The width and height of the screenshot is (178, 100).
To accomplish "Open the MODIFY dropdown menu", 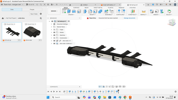I will point(93,15).
